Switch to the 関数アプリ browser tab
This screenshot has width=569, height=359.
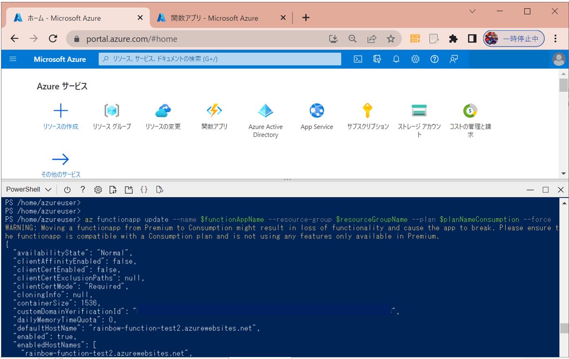click(x=214, y=18)
